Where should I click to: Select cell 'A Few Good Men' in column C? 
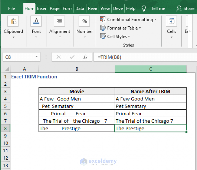151,99
